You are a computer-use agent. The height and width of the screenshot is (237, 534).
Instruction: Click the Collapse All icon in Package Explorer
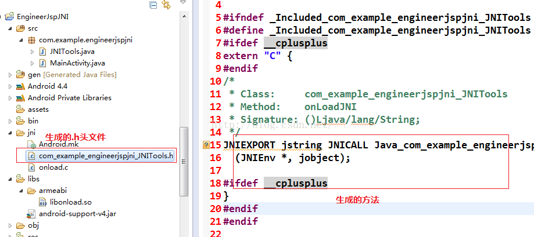[x=153, y=5]
